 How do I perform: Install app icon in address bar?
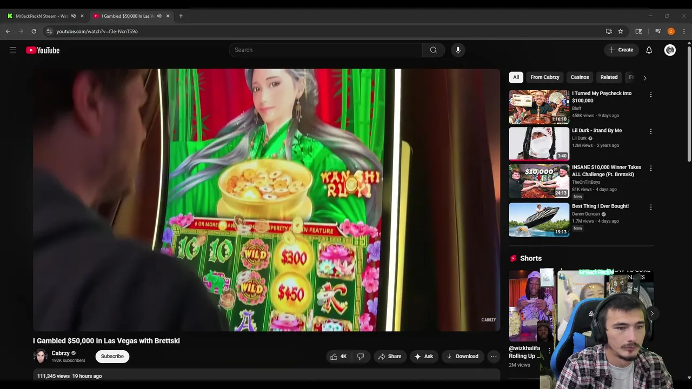coord(609,31)
